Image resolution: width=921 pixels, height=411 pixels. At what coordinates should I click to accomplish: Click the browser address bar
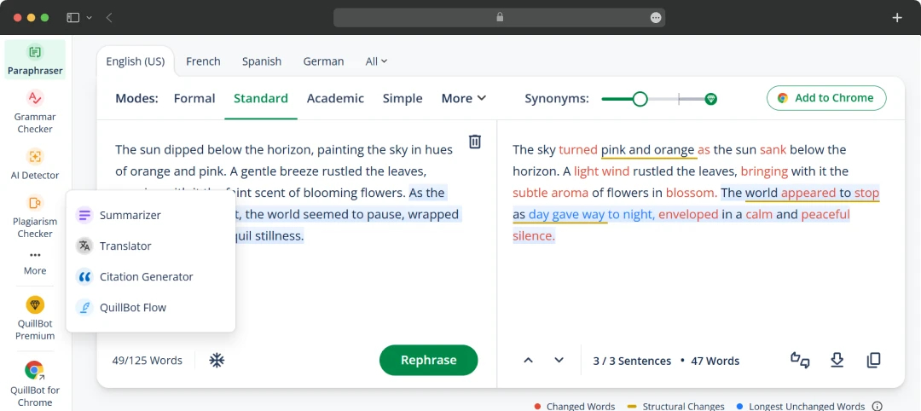499,18
